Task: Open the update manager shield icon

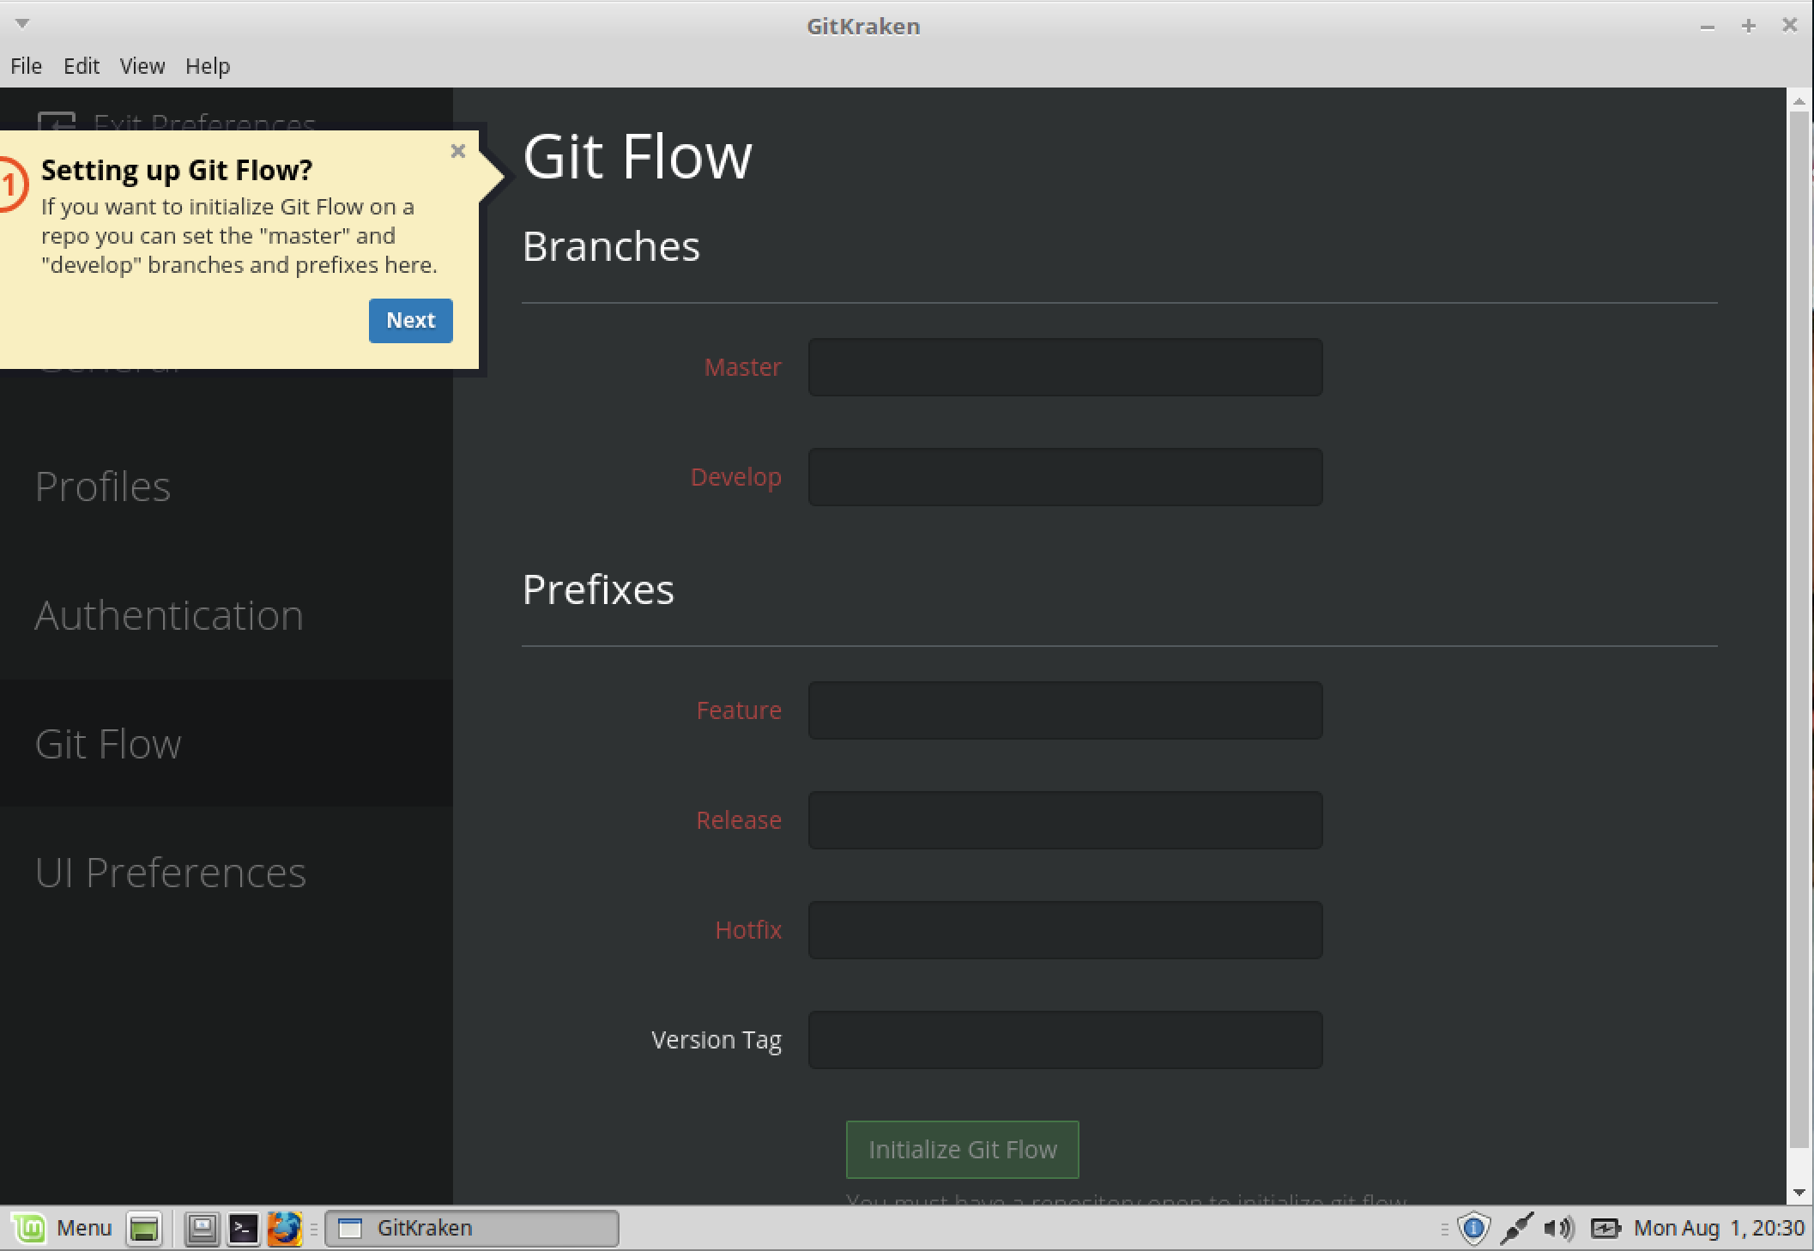Action: [1473, 1229]
